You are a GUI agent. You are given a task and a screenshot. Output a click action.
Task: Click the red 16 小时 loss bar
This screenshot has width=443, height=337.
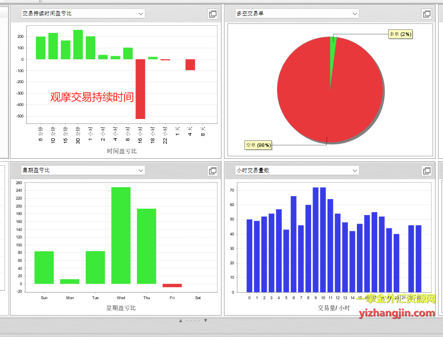pyautogui.click(x=140, y=89)
